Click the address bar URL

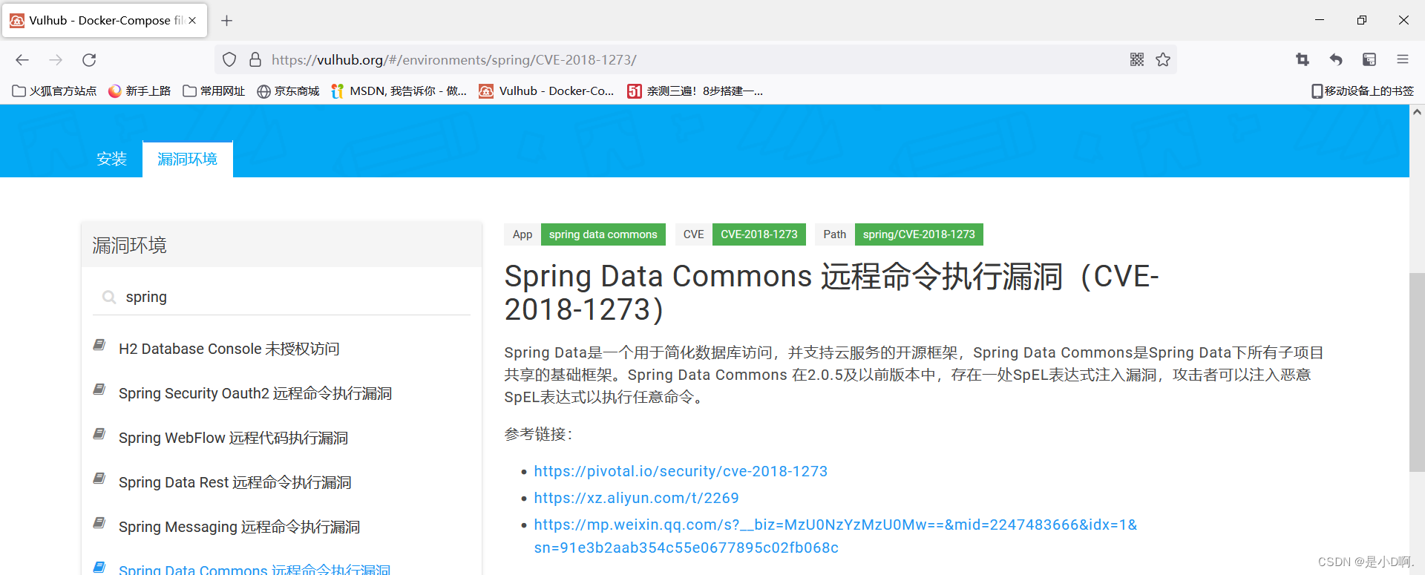coord(453,60)
